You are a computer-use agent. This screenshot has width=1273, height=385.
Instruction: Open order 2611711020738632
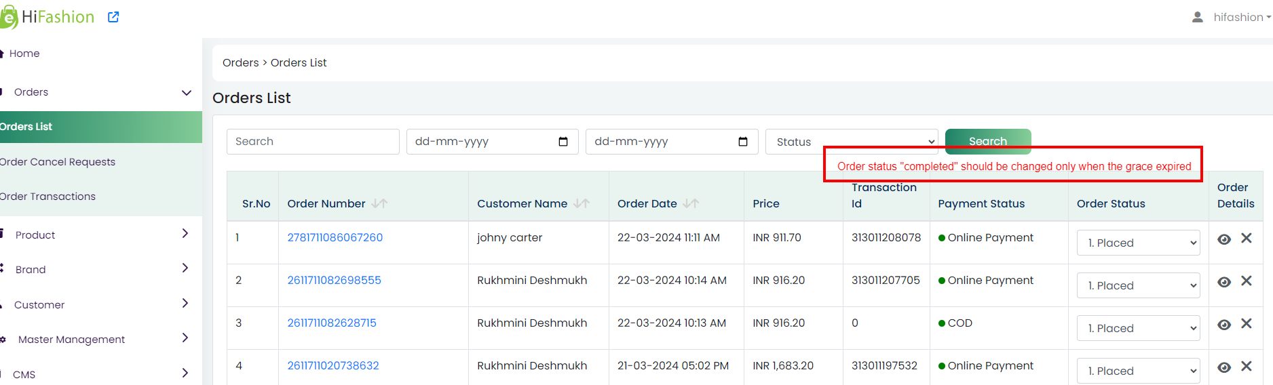333,366
